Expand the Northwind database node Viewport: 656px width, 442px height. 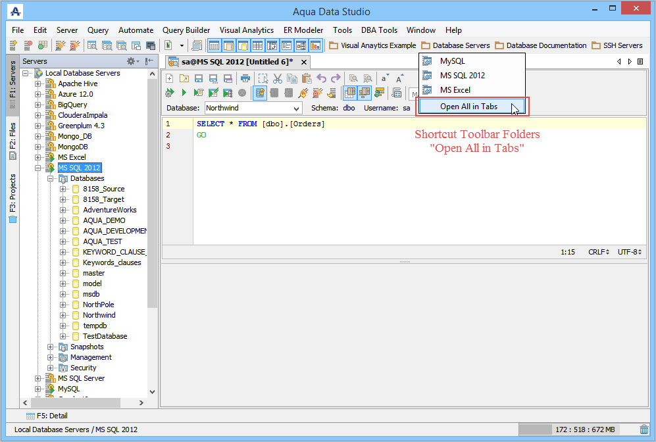pos(63,315)
